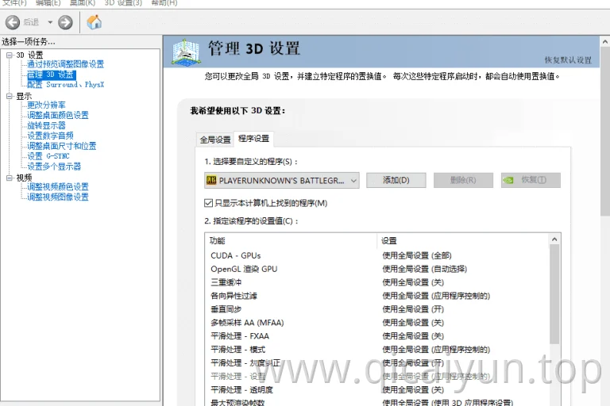This screenshot has width=610, height=406.
Task: Click the PUBG program icon in dropdown
Action: (x=211, y=180)
